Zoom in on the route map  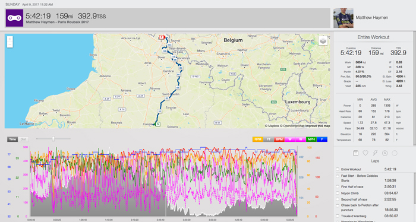pos(10,39)
